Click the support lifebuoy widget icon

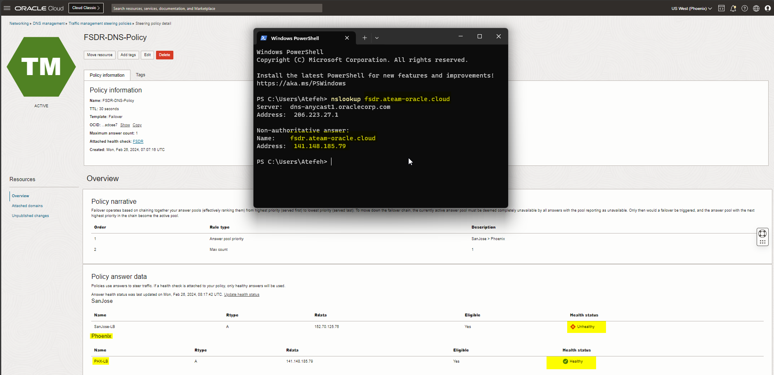coord(762,233)
